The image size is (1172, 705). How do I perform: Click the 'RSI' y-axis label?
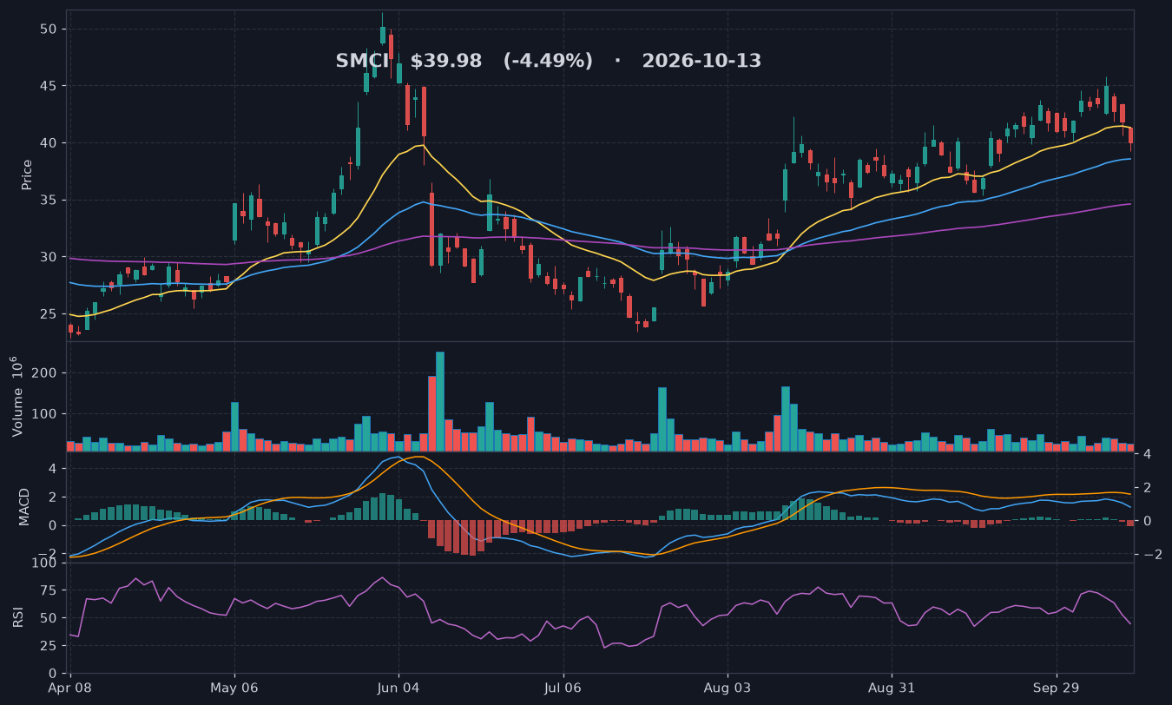(17, 617)
